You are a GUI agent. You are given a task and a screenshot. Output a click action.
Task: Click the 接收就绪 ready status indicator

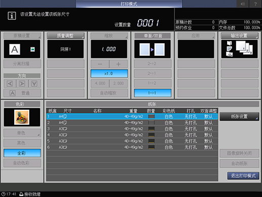30,194
